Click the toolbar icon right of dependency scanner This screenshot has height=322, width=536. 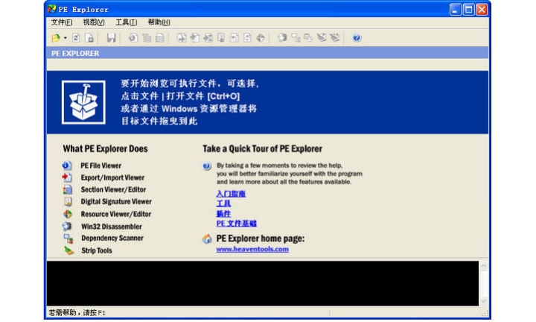coord(308,37)
